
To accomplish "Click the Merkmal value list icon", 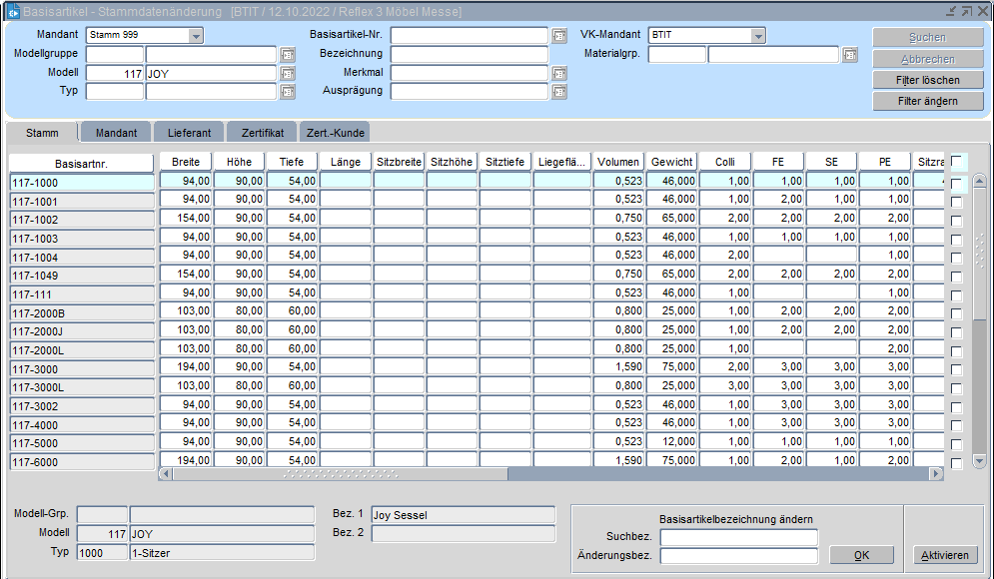I will (x=559, y=74).
